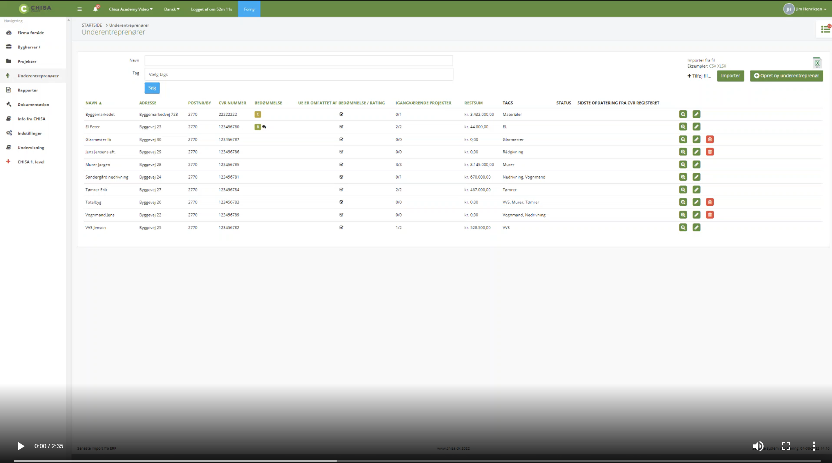Edit El Peter with pencil icon

pos(696,127)
